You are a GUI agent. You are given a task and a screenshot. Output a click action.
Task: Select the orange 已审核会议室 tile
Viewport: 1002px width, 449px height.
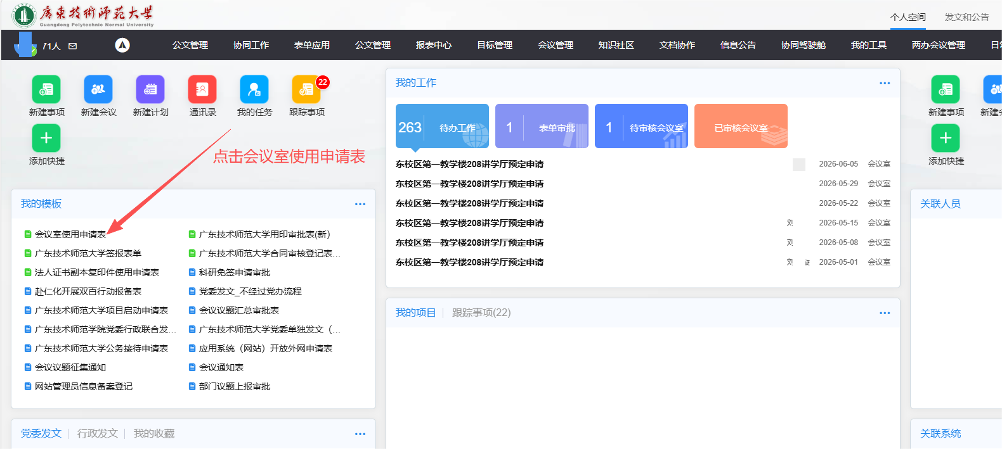click(741, 127)
